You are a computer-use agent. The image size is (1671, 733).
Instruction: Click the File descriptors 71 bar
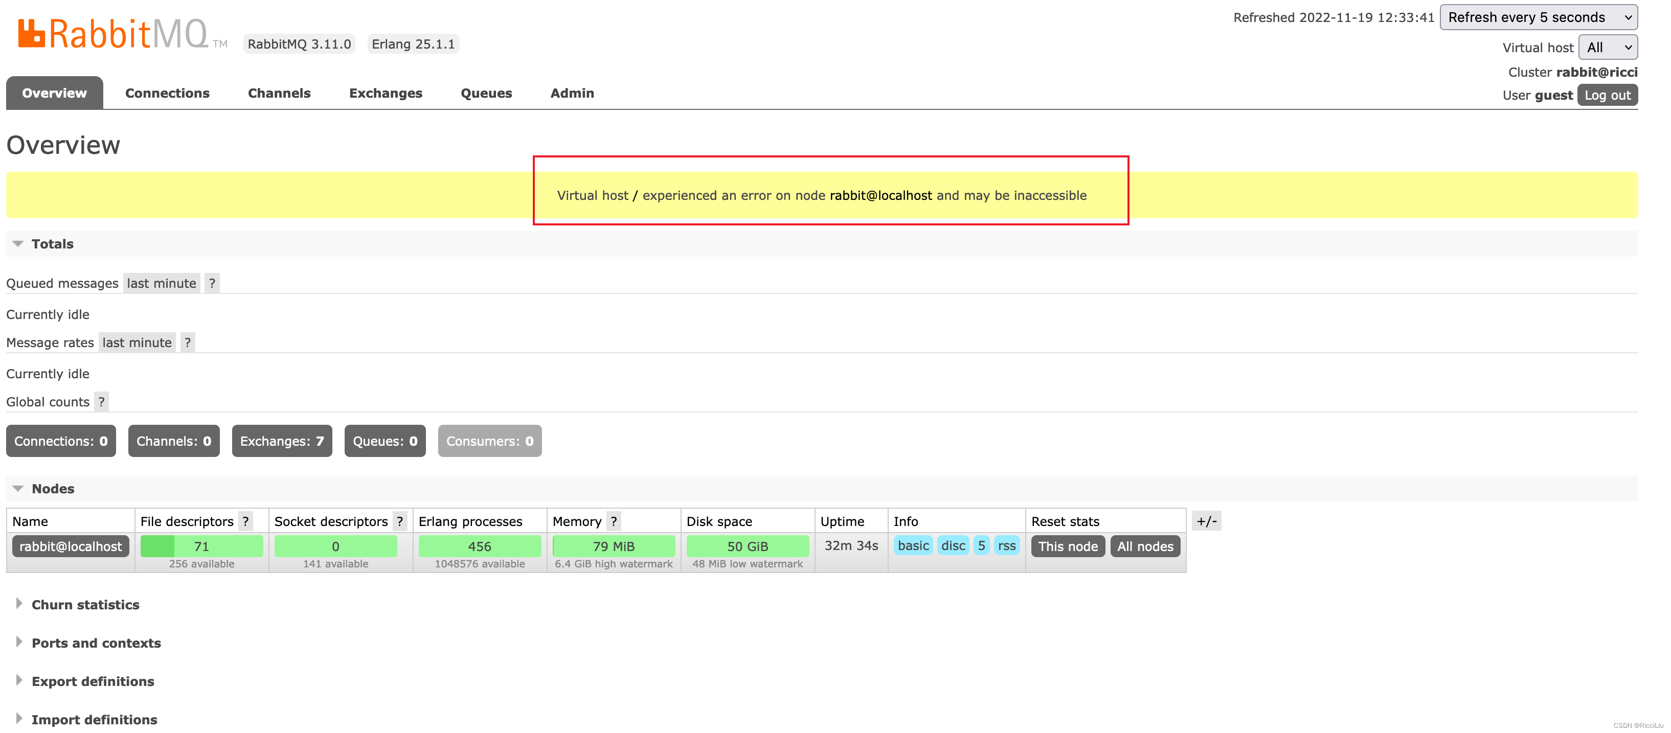click(202, 546)
